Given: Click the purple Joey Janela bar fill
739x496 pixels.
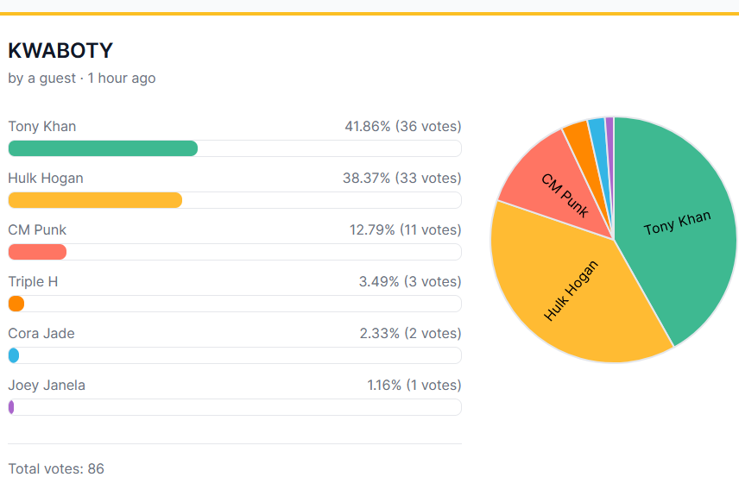Looking at the screenshot, I should coord(11,407).
